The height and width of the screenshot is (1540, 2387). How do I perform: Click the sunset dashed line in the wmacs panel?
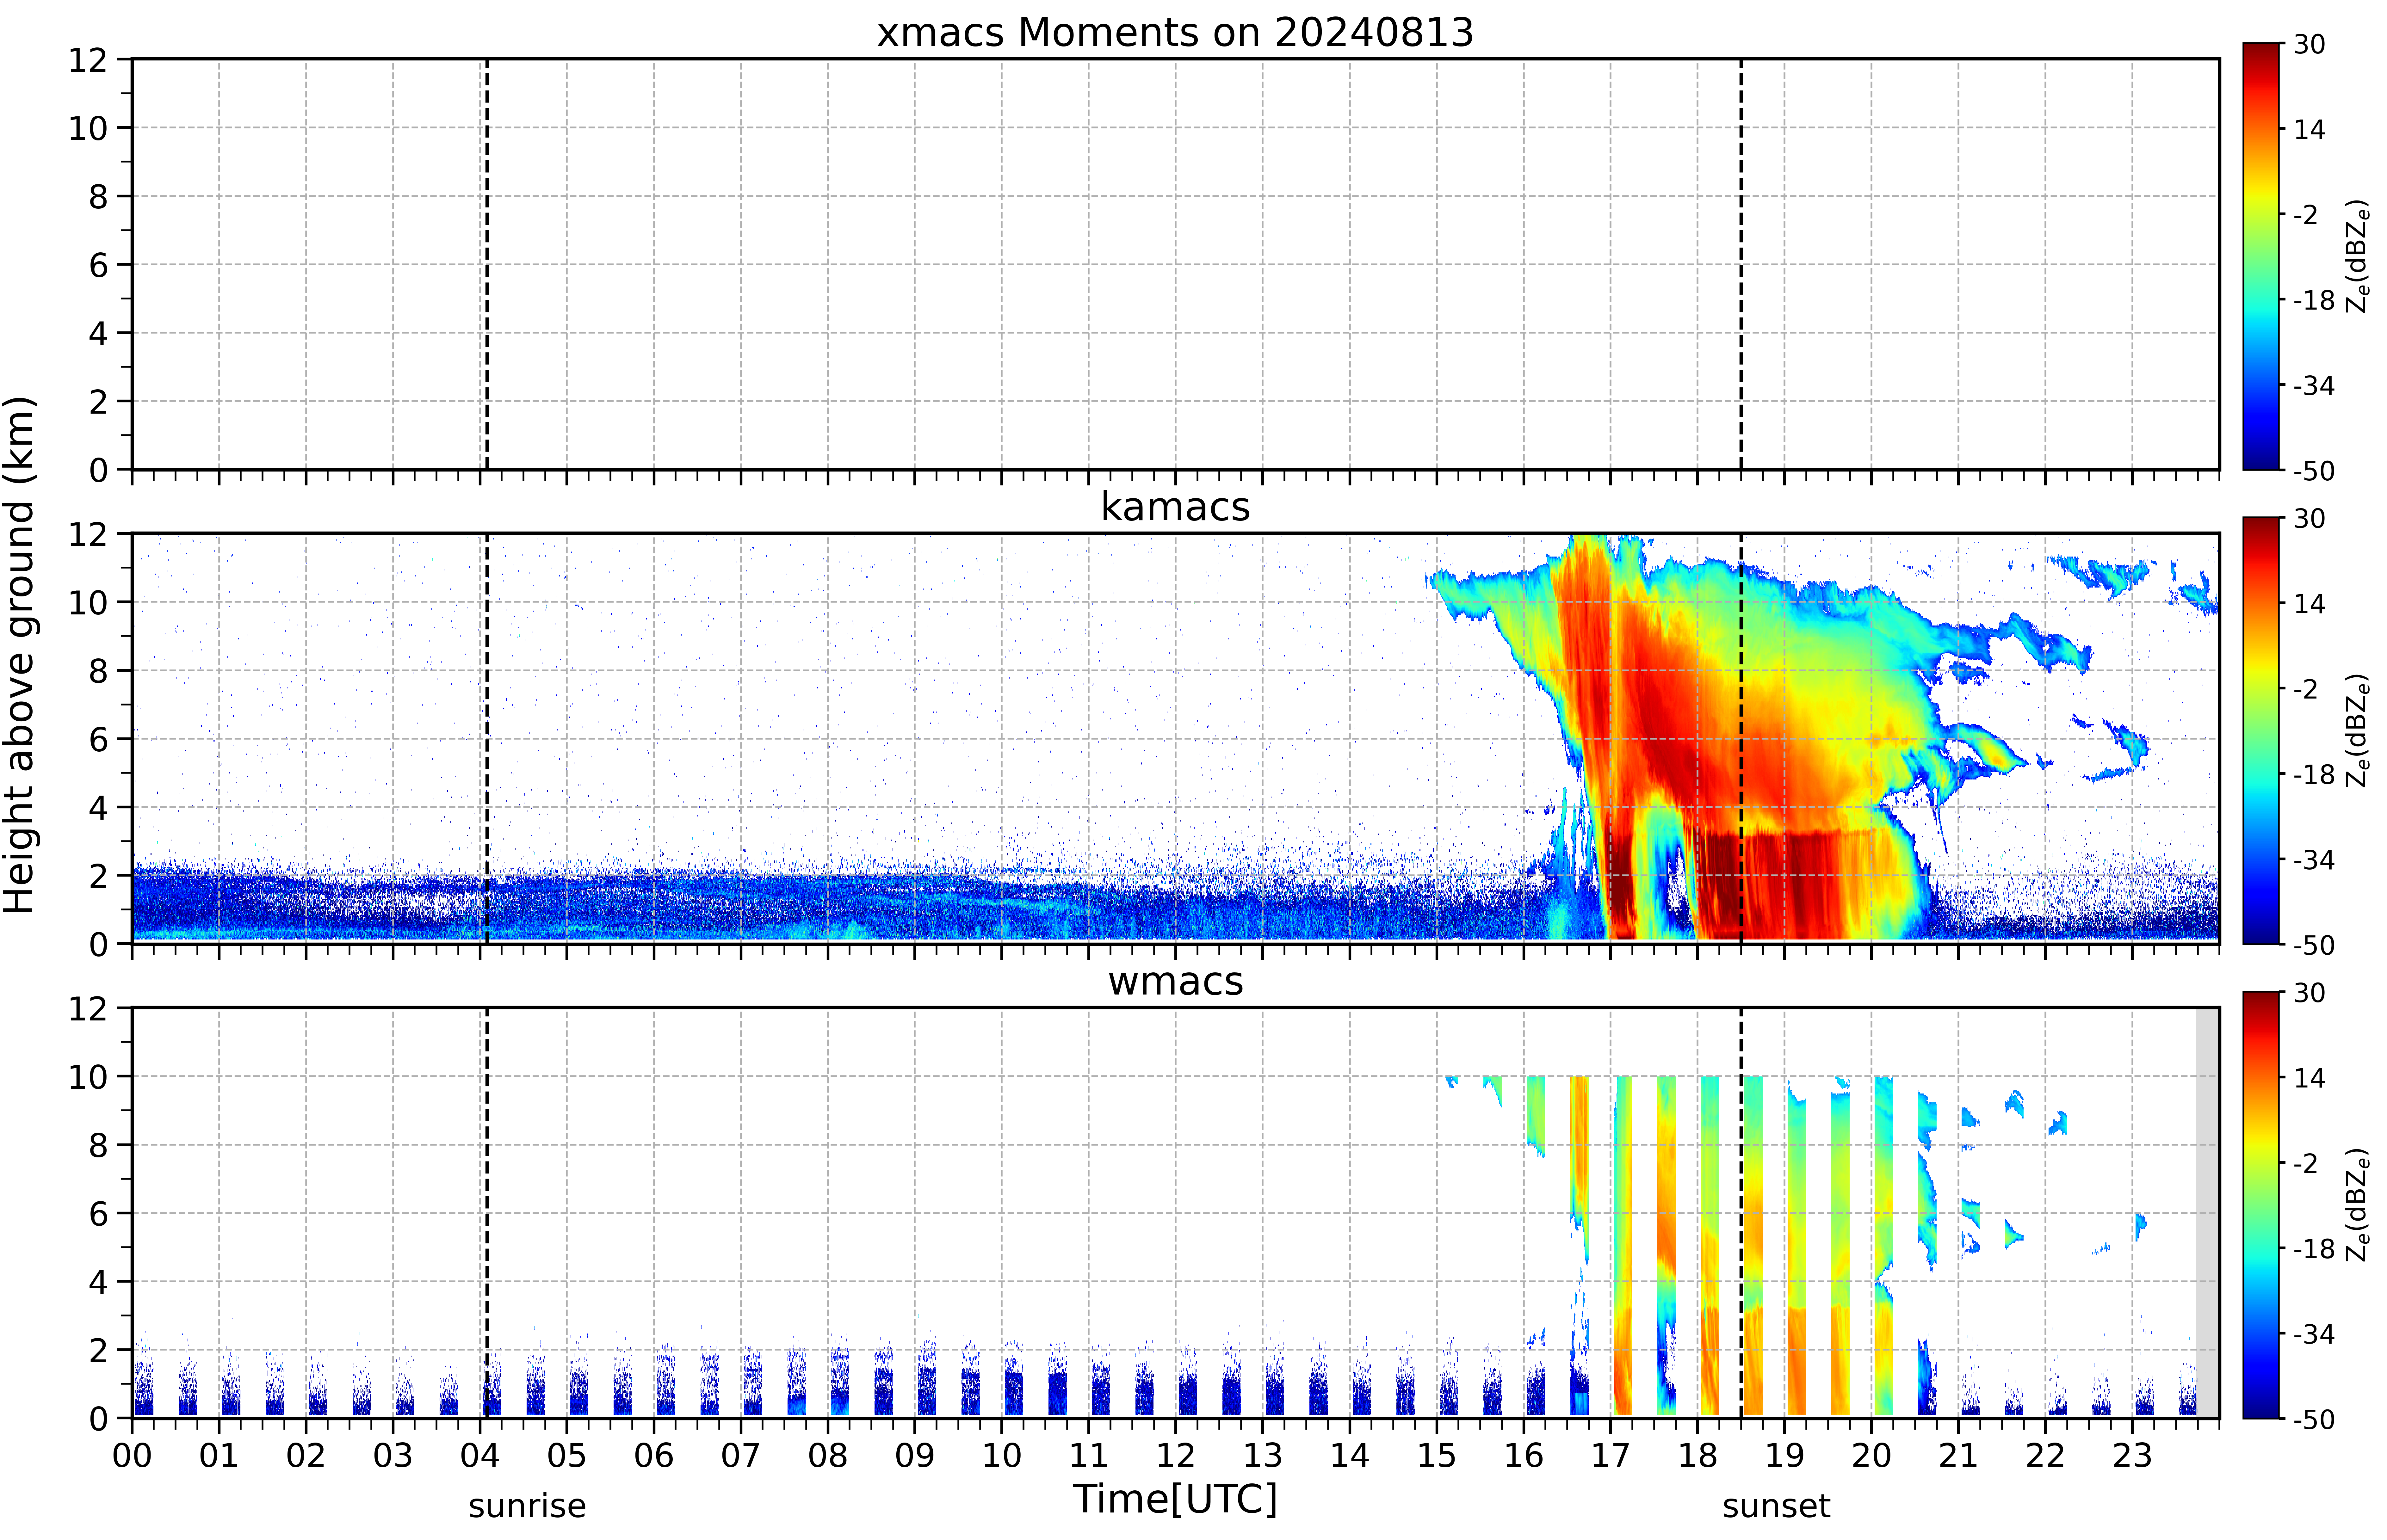[1741, 1213]
